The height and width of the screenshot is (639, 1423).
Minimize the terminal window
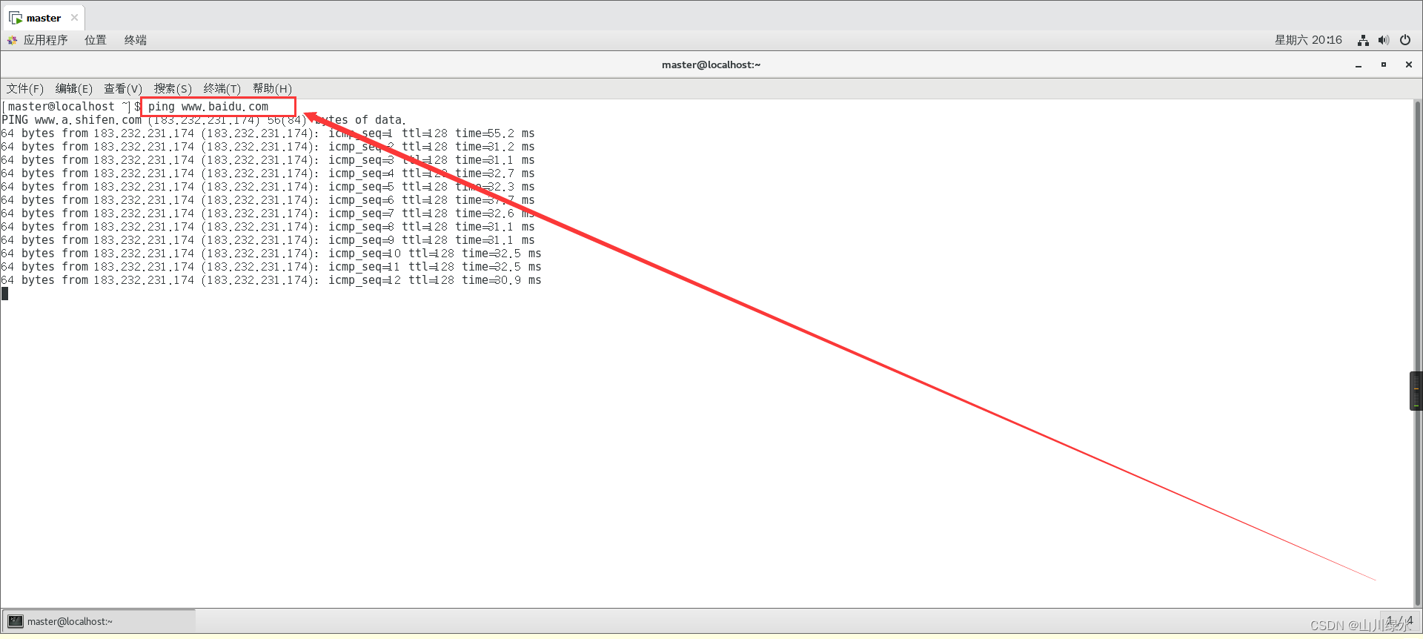click(1359, 65)
